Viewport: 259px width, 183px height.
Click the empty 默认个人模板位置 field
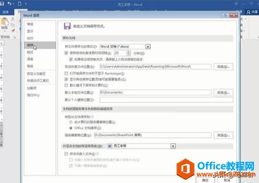(x=166, y=100)
